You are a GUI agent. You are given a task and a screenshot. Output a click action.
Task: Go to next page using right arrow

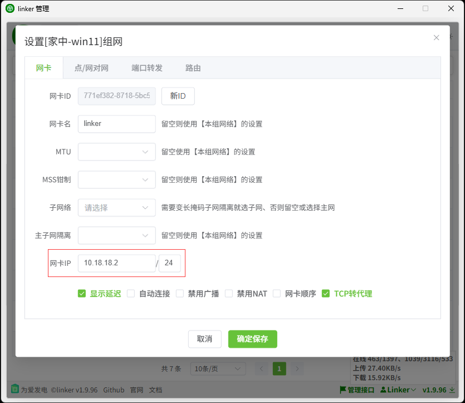(x=297, y=368)
